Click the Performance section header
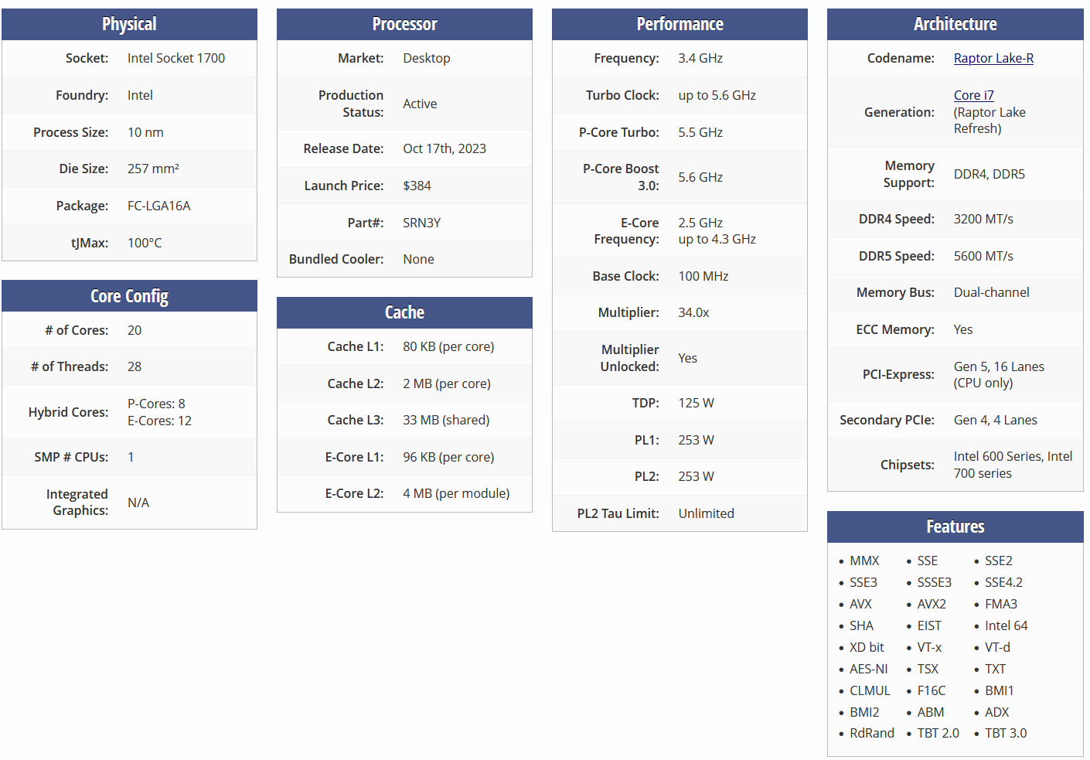1090x760 pixels. point(680,24)
